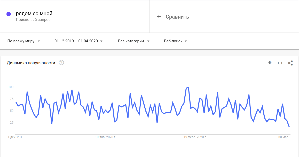The height and width of the screenshot is (157, 299).
Task: Open the help tooltip beside Динамика популярности
Action: tap(61, 63)
